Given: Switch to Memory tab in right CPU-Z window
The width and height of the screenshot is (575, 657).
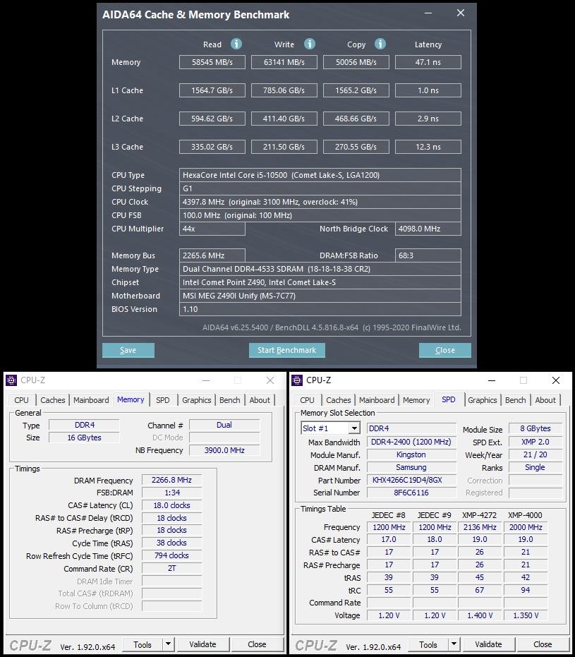Looking at the screenshot, I should coord(416,400).
